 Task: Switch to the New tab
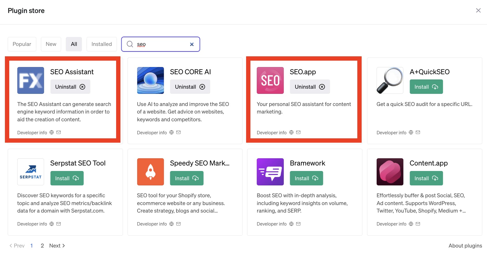pyautogui.click(x=51, y=44)
